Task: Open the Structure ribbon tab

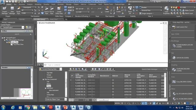Action: coord(22,4)
